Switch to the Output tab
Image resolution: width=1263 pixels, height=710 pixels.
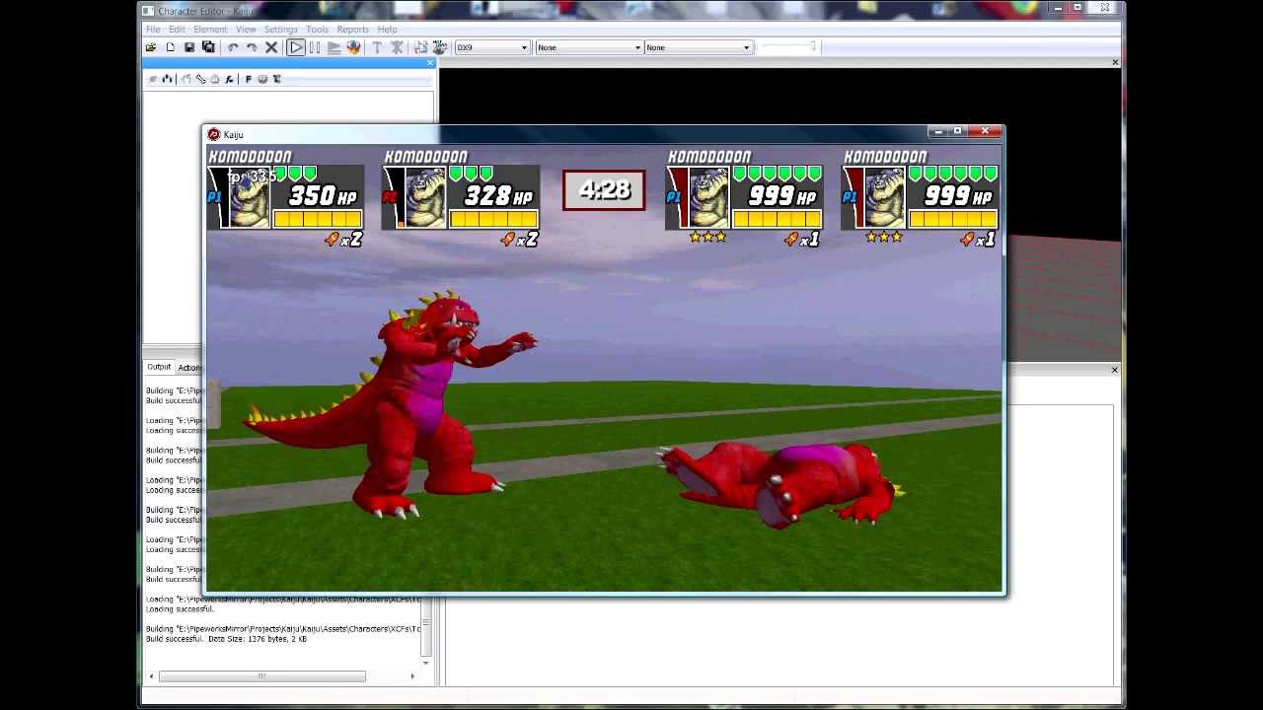click(x=159, y=367)
